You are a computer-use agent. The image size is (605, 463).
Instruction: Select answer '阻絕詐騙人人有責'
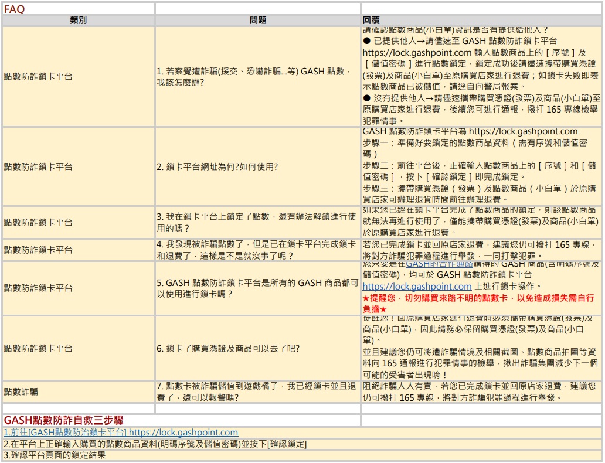click(481, 391)
